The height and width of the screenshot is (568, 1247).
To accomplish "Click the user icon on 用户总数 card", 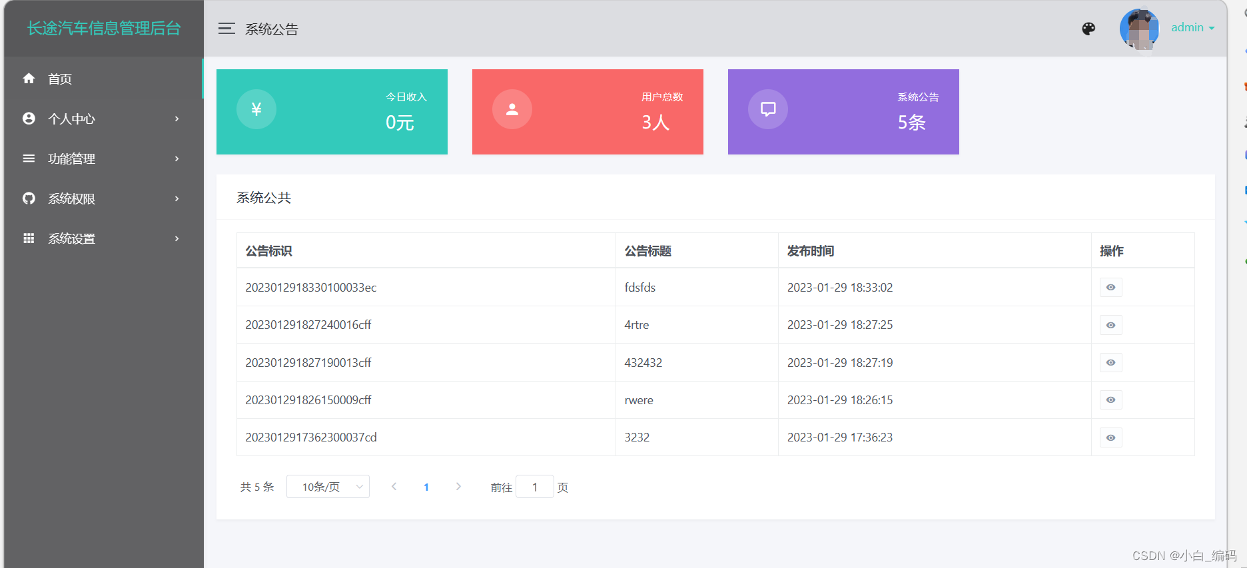I will [x=512, y=109].
